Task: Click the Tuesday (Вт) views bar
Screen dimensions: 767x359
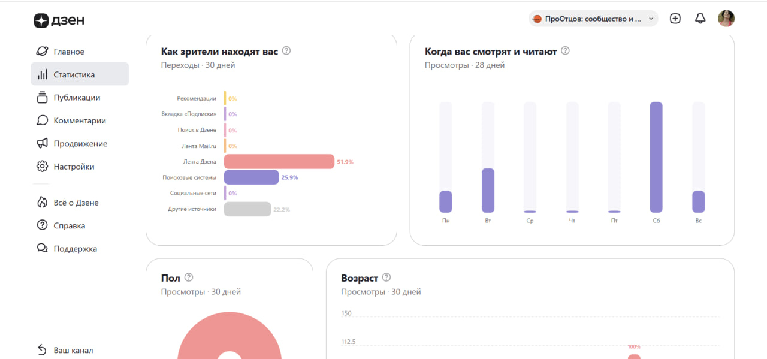Action: pyautogui.click(x=488, y=191)
